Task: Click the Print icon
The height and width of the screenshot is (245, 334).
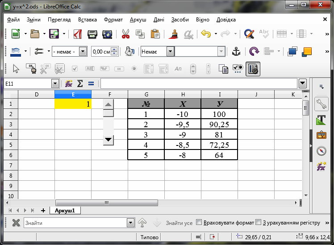Action: click(x=92, y=34)
